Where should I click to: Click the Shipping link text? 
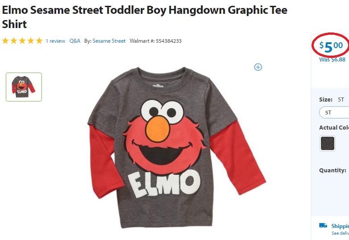click(x=340, y=226)
